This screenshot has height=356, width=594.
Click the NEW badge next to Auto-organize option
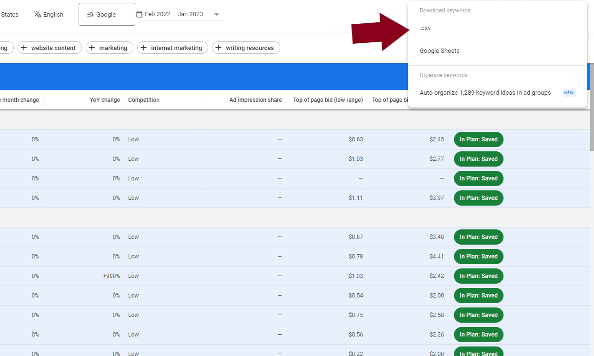pos(569,93)
